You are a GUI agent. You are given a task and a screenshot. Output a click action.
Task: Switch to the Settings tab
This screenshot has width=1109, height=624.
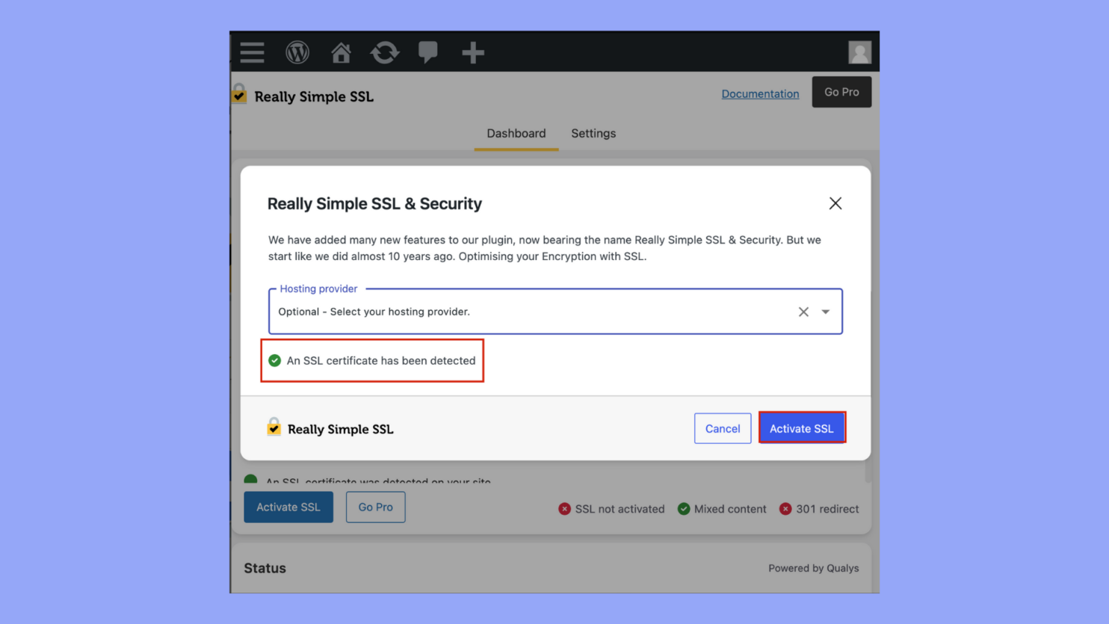click(x=593, y=133)
